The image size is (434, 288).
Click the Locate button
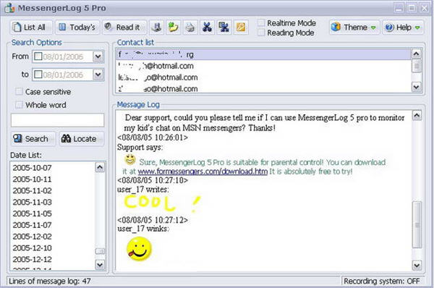coord(81,139)
